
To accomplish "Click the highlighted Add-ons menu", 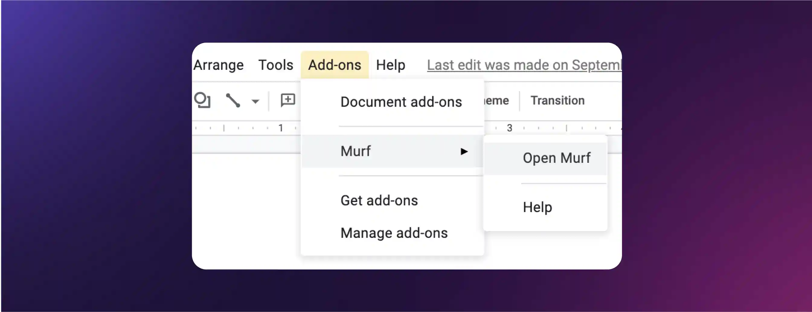I will point(335,65).
